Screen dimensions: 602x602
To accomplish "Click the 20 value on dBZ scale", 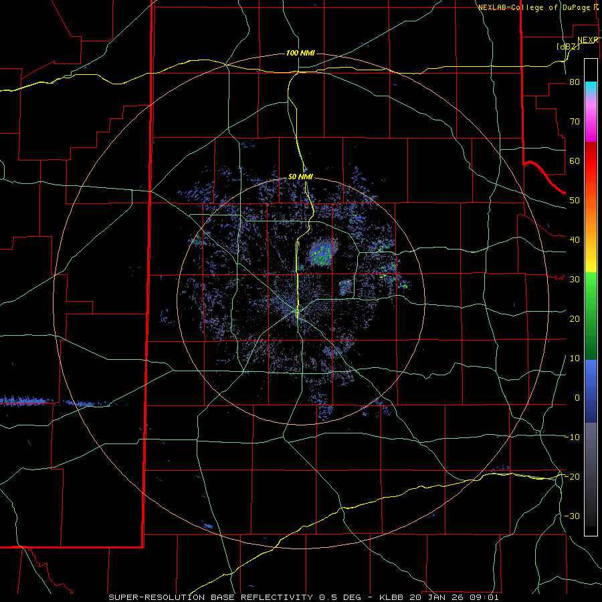I will 575,318.
